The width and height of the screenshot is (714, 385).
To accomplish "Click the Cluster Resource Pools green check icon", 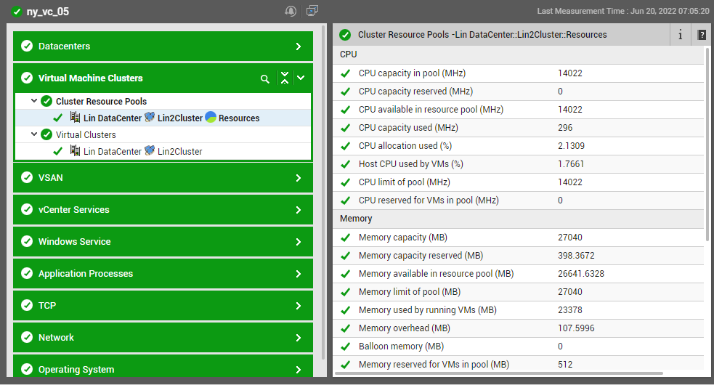I will coord(46,101).
